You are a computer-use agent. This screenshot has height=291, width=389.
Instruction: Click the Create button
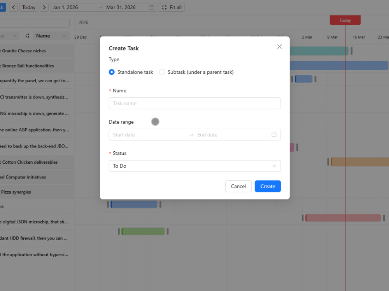click(268, 186)
